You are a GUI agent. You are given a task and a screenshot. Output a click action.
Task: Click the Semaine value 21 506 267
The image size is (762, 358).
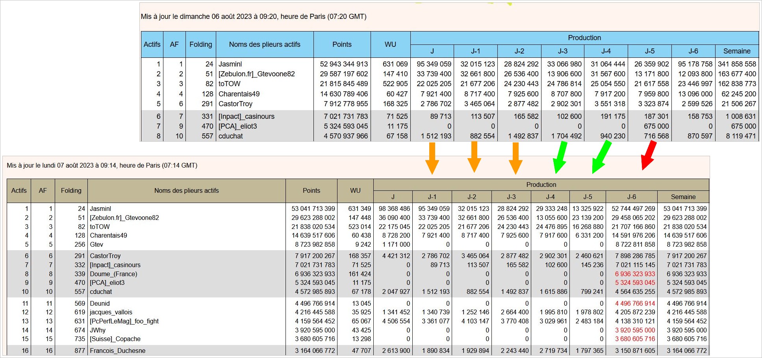[x=738, y=103]
